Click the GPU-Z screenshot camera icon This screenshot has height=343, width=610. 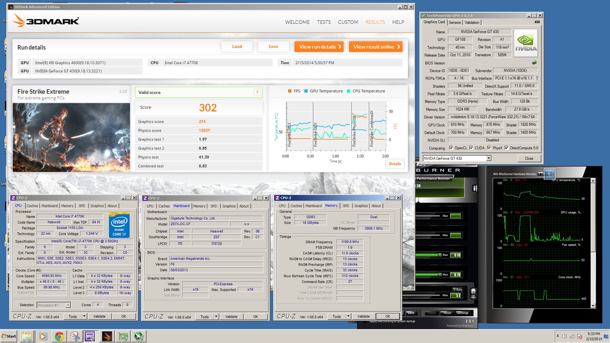(x=537, y=22)
